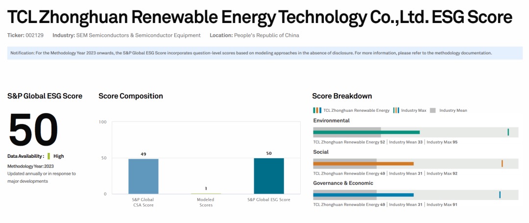529x223 pixels.
Task: Click the TCL Zhonghuan Renewable Energy legend icon
Action: click(x=317, y=110)
